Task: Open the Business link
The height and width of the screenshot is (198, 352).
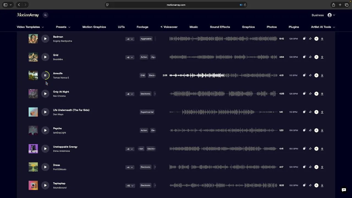Action: [318, 15]
